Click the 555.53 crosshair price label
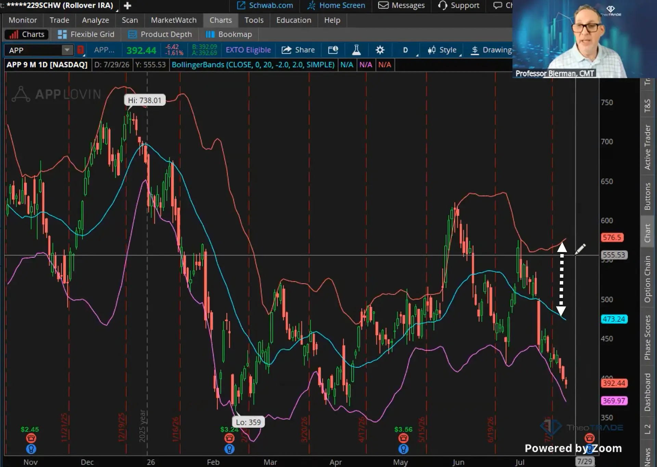This screenshot has width=657, height=467. [614, 255]
